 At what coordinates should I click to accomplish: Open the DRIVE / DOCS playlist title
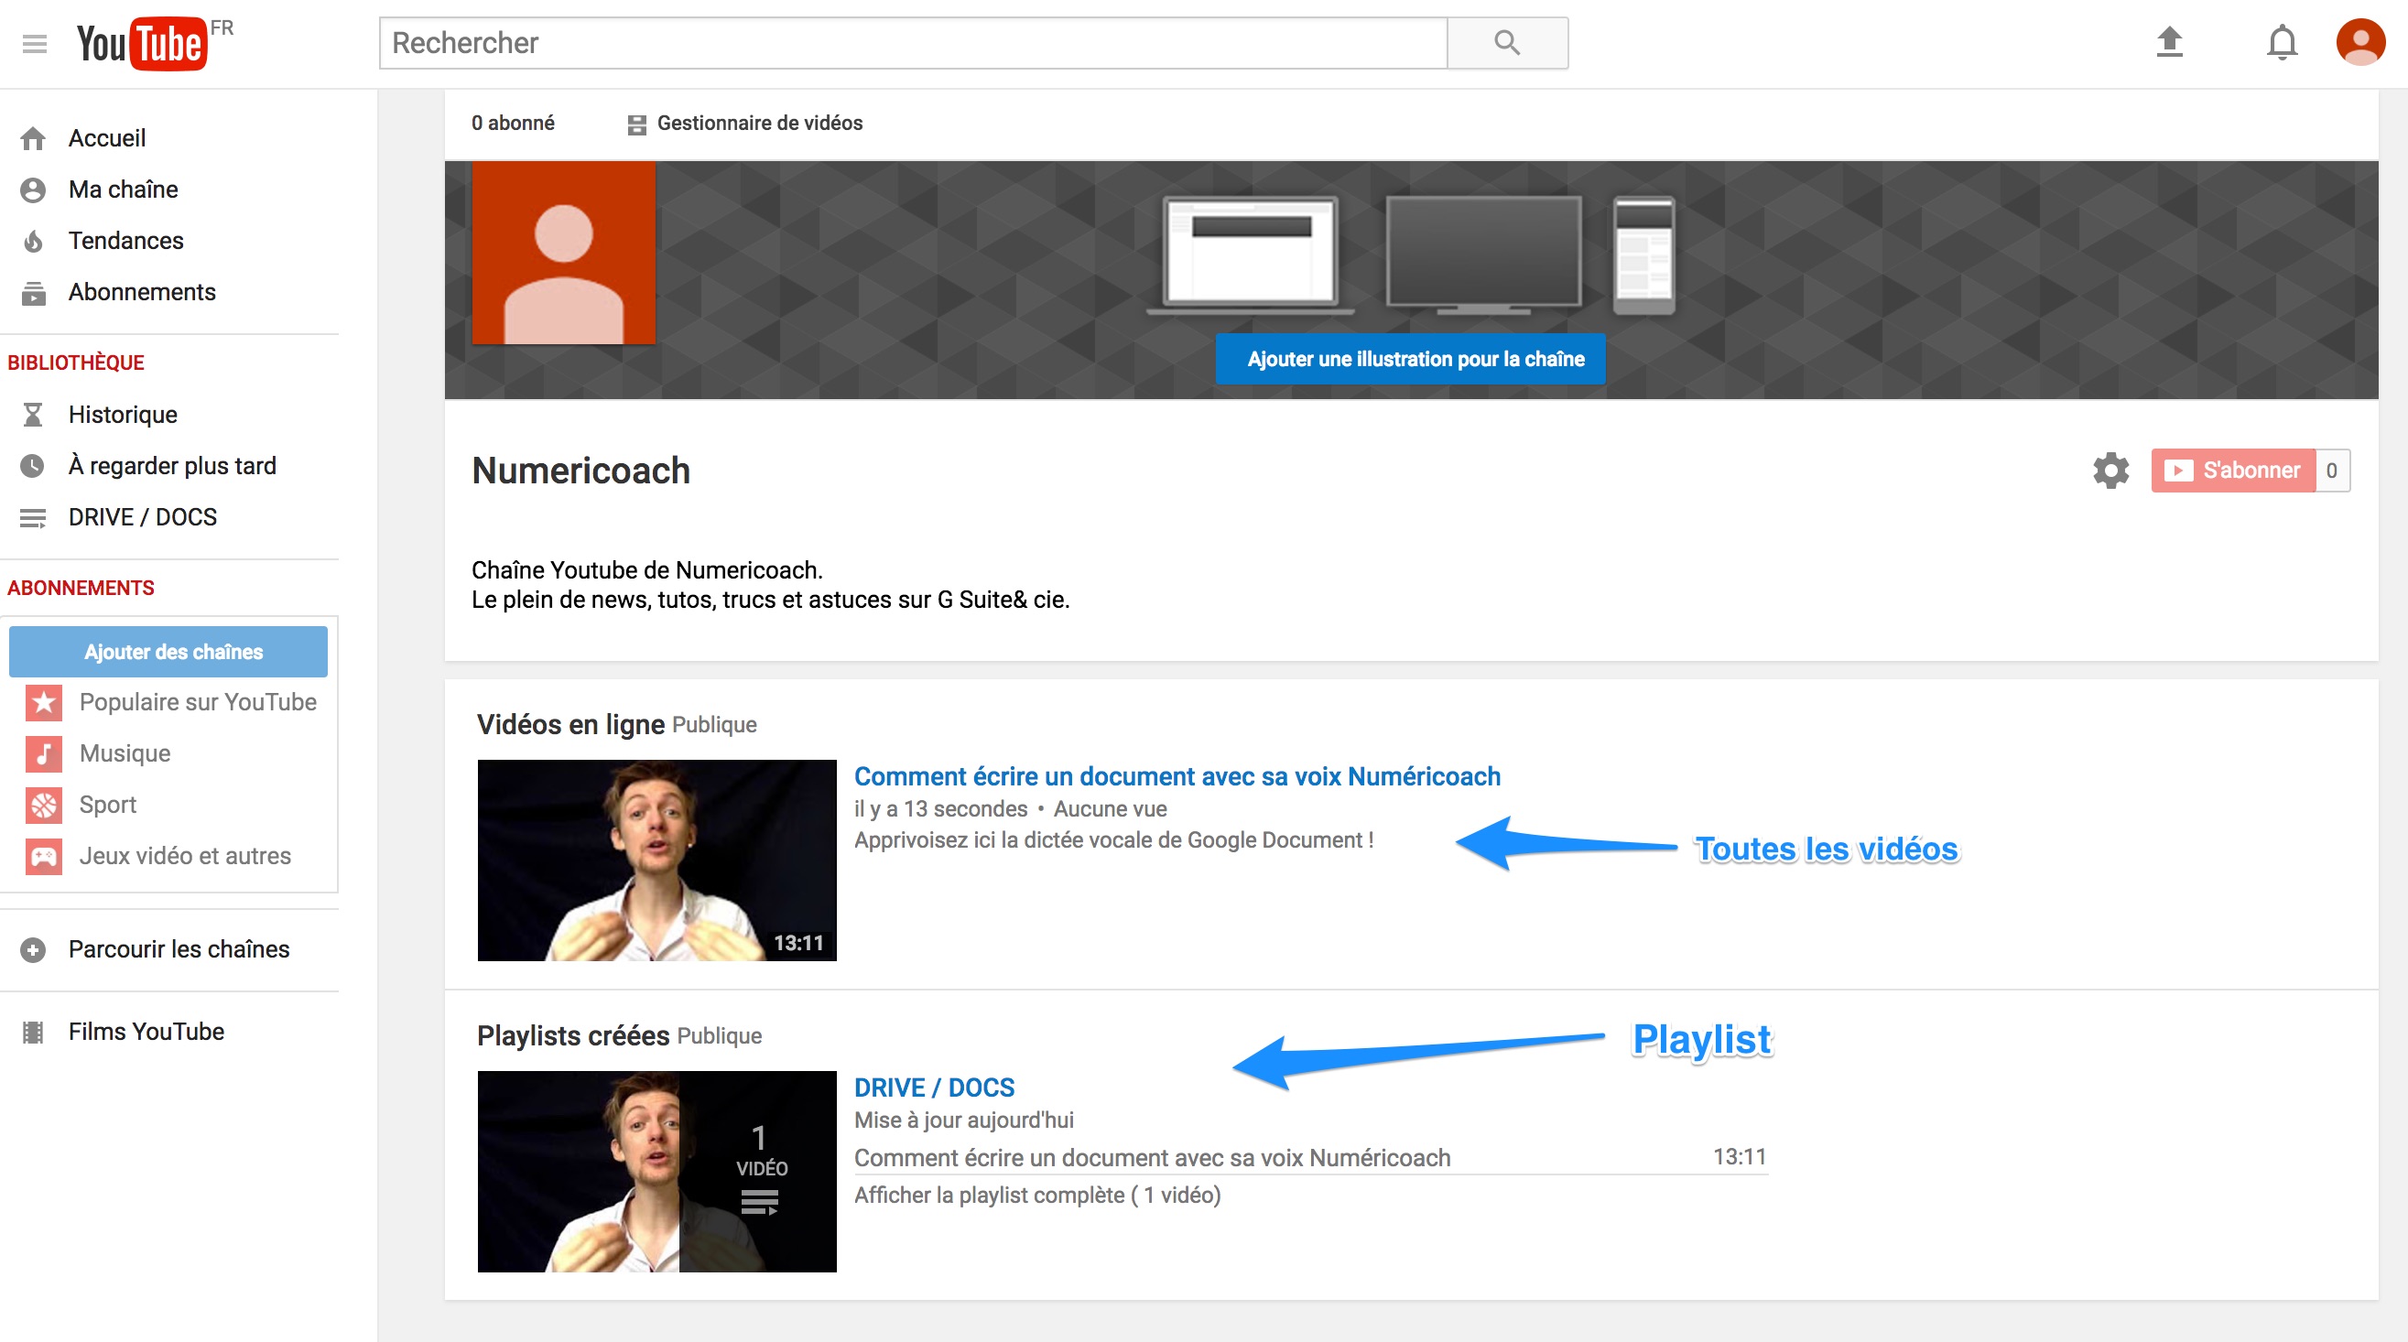coord(935,1088)
